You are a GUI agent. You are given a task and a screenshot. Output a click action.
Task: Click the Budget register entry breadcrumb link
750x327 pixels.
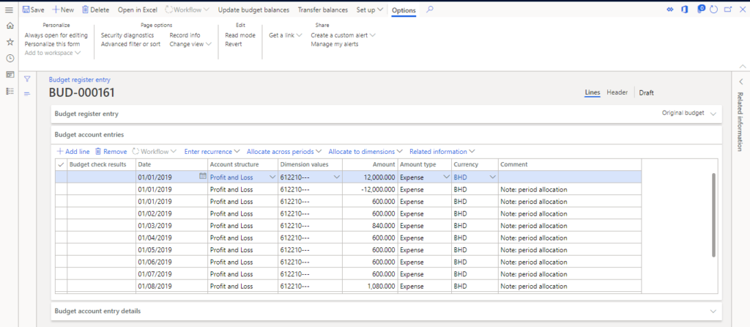pyautogui.click(x=79, y=79)
